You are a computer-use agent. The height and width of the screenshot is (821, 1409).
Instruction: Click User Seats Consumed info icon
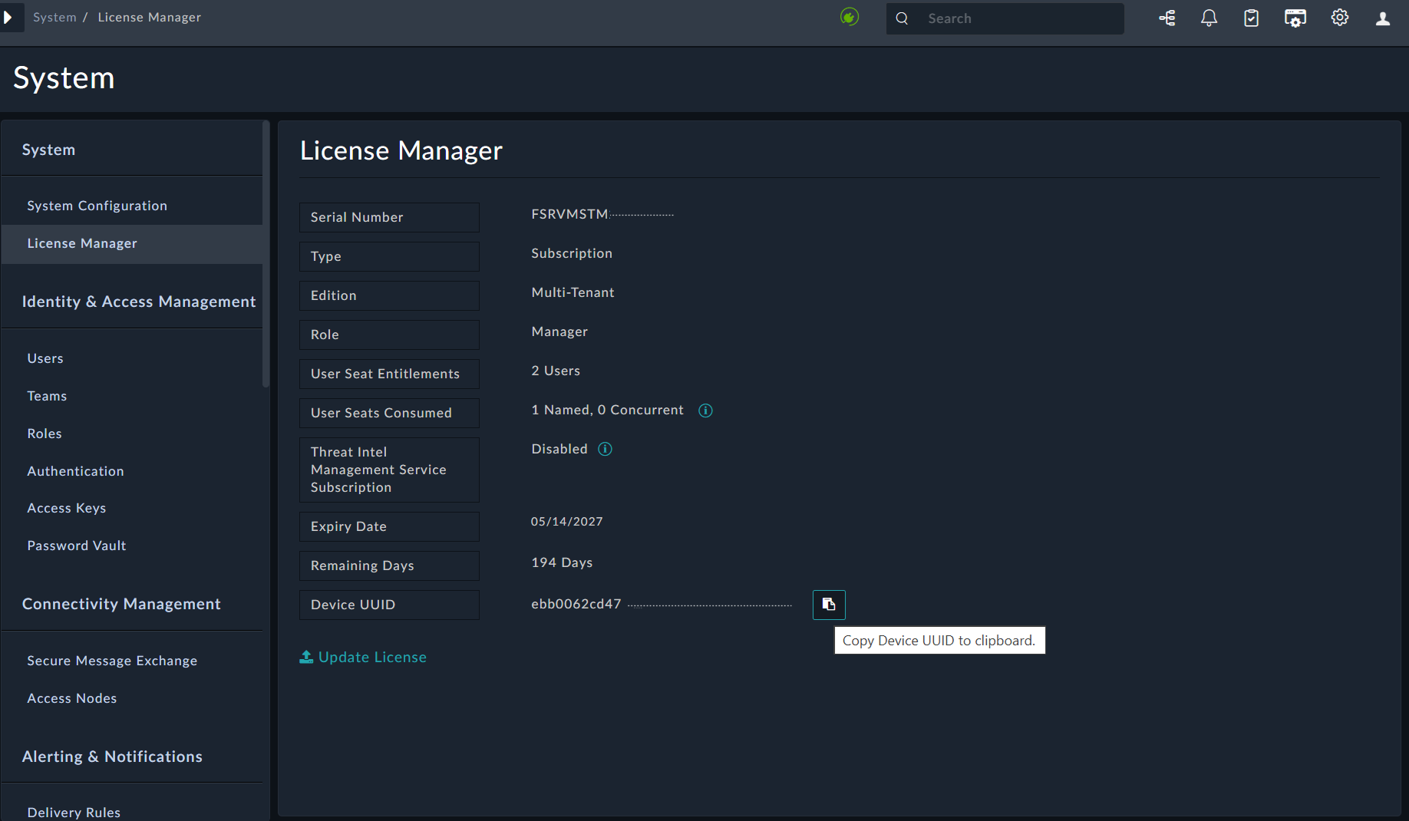(705, 410)
